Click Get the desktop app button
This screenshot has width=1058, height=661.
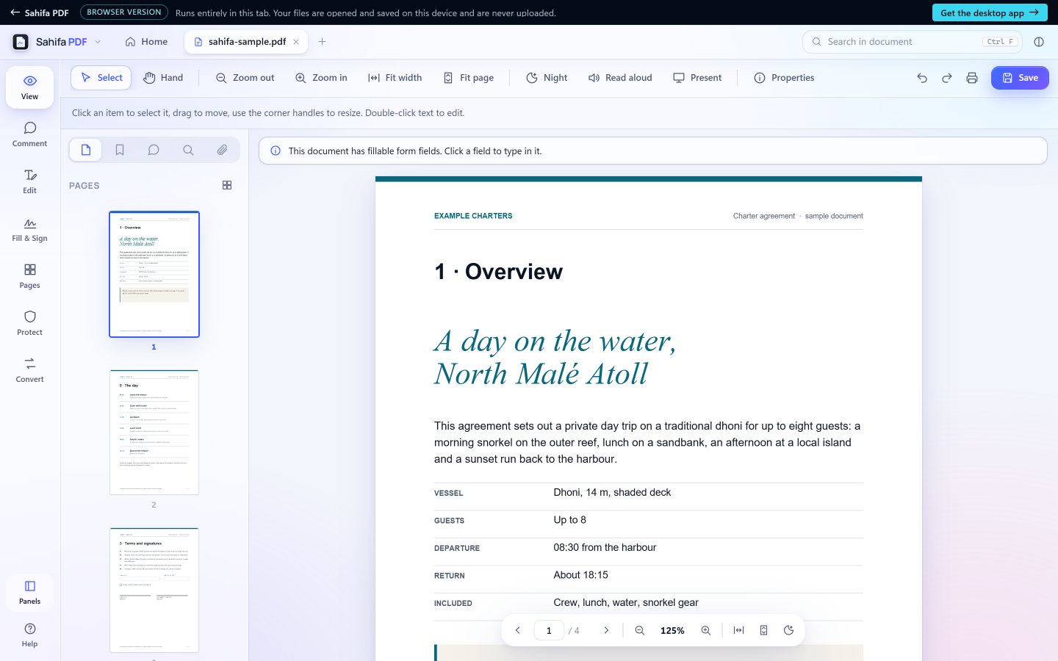coord(990,12)
